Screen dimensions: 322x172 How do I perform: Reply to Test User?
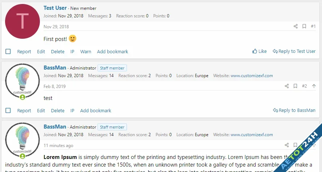[x=294, y=51]
